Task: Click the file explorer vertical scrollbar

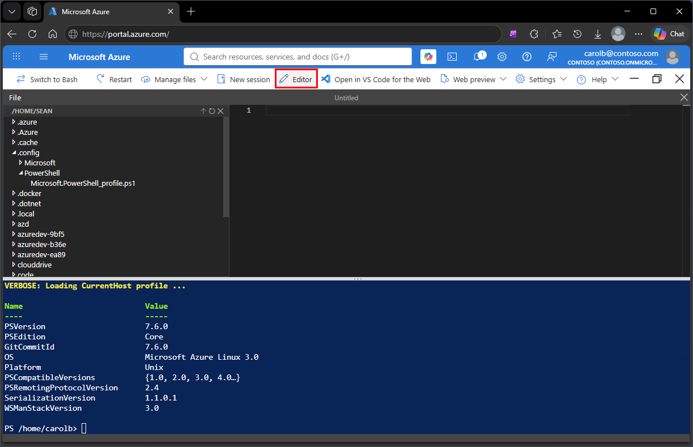Action: [x=226, y=167]
